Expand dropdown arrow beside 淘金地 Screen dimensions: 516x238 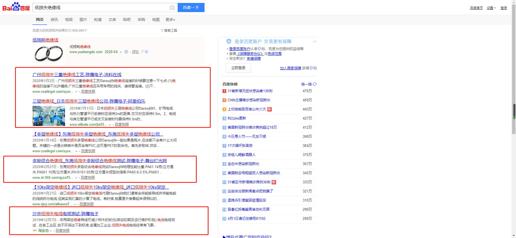pos(51,231)
